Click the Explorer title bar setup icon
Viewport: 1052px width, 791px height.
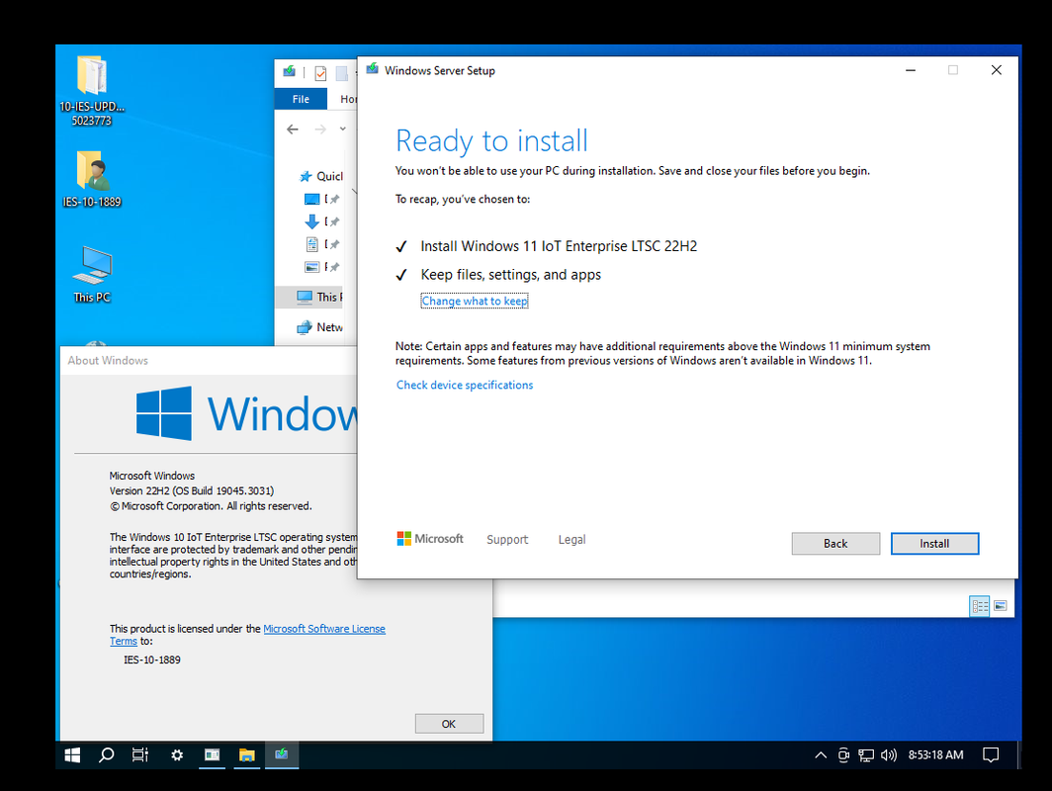point(289,71)
